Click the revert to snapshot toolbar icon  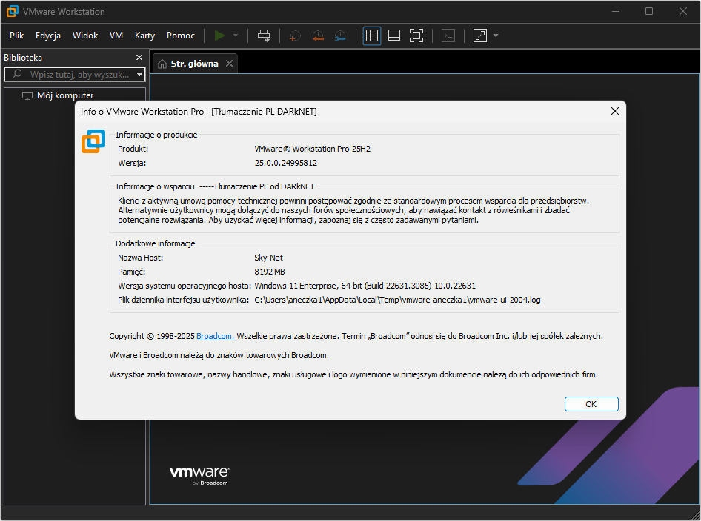coord(318,36)
